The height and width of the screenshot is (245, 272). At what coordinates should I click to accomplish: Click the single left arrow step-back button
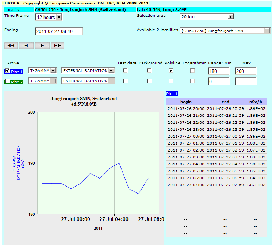tap(26, 46)
